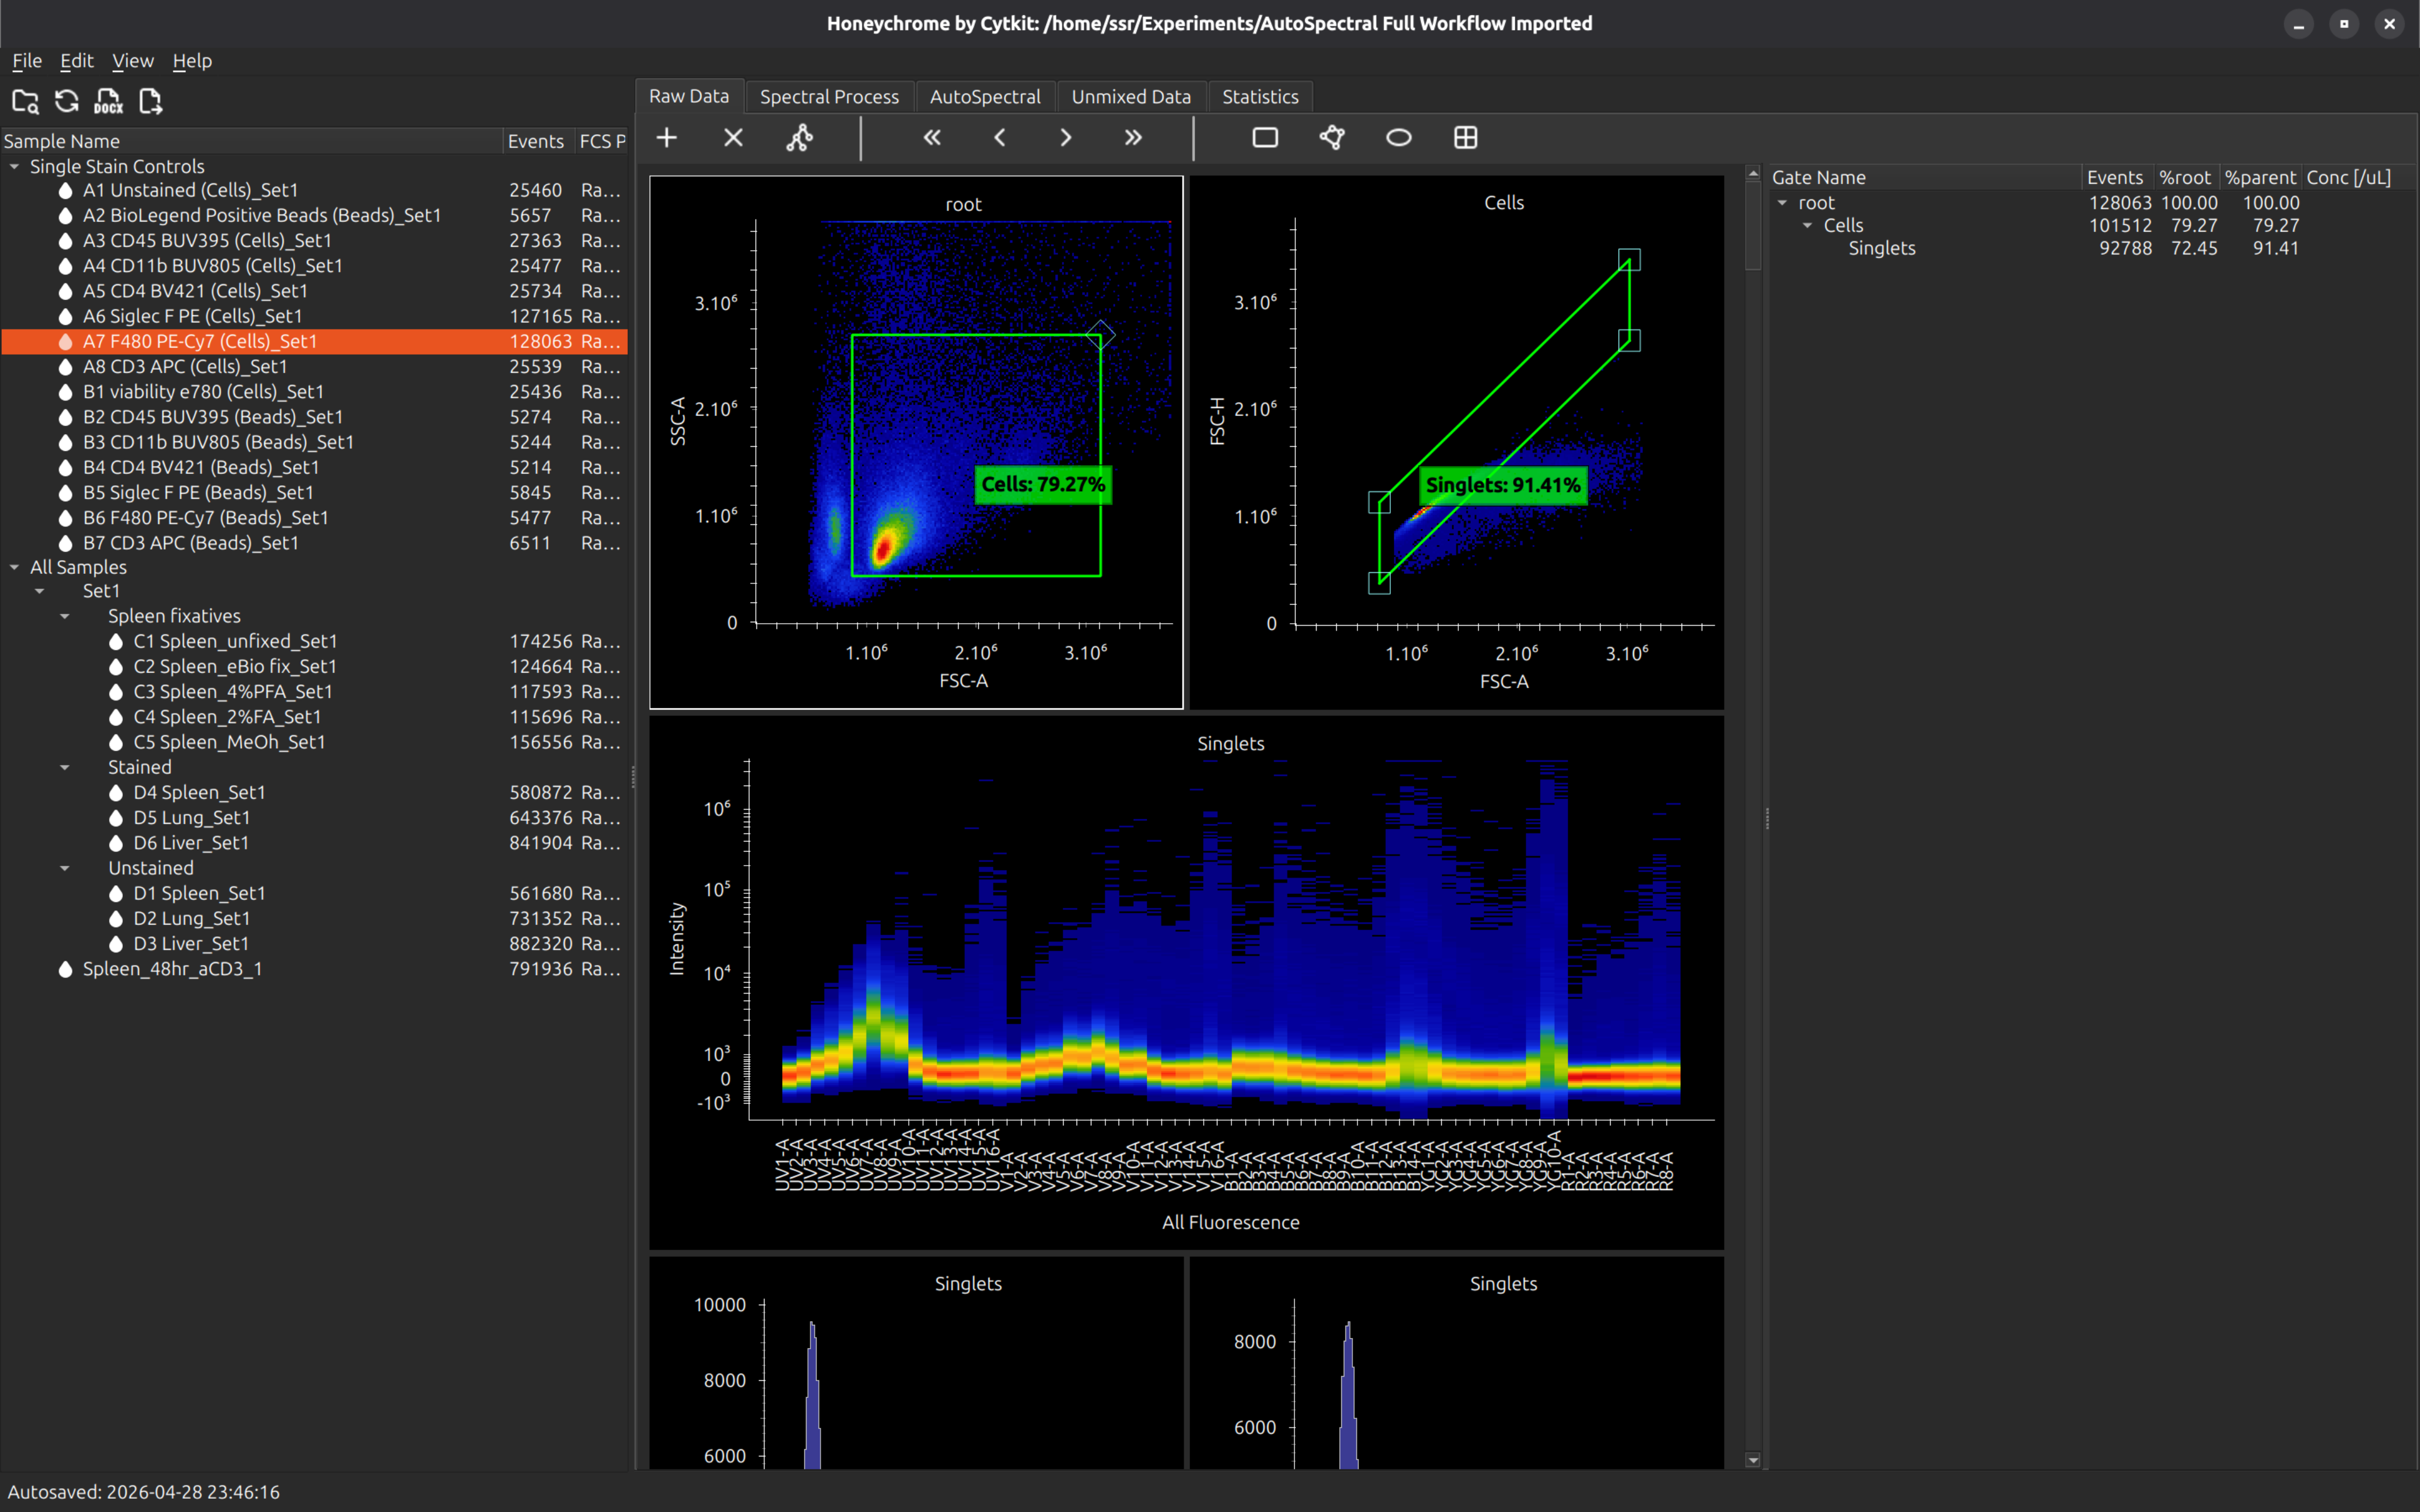Image resolution: width=2420 pixels, height=1512 pixels.
Task: Switch to the AutoSpectral tab
Action: (985, 97)
